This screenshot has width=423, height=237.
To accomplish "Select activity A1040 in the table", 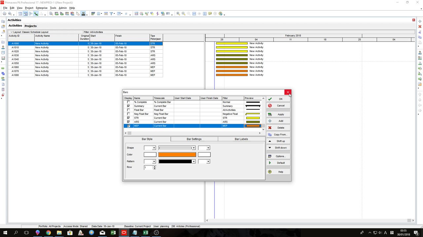I will click(85, 59).
